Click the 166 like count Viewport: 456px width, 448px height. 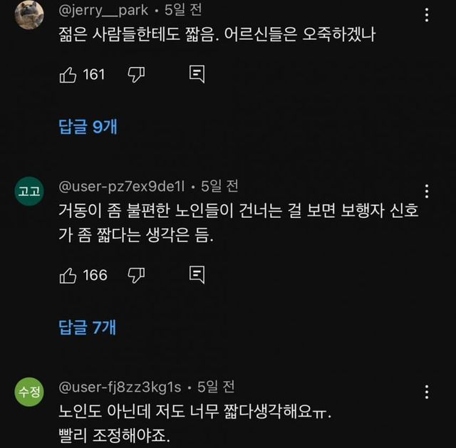click(95, 275)
